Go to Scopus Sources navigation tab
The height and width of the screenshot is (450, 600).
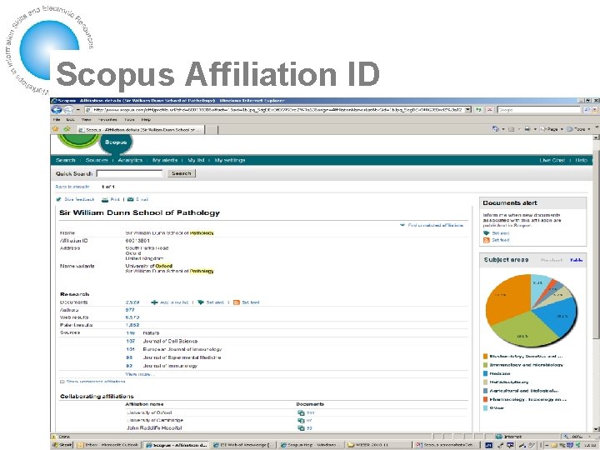[x=97, y=160]
